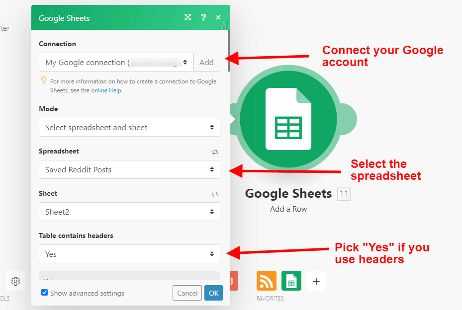This screenshot has height=310, width=462.
Task: Close the Google Sheets dialog
Action: click(218, 17)
